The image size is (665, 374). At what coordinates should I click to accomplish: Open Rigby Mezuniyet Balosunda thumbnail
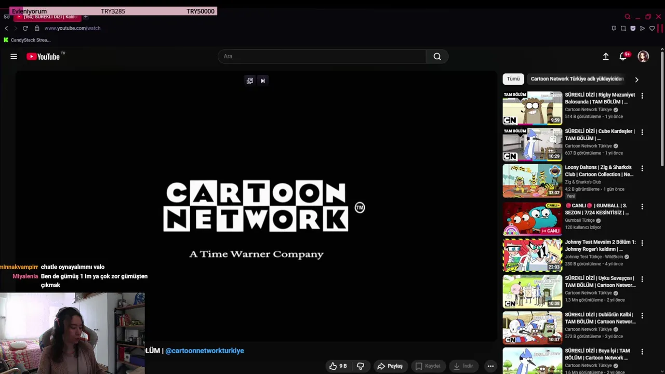click(533, 108)
